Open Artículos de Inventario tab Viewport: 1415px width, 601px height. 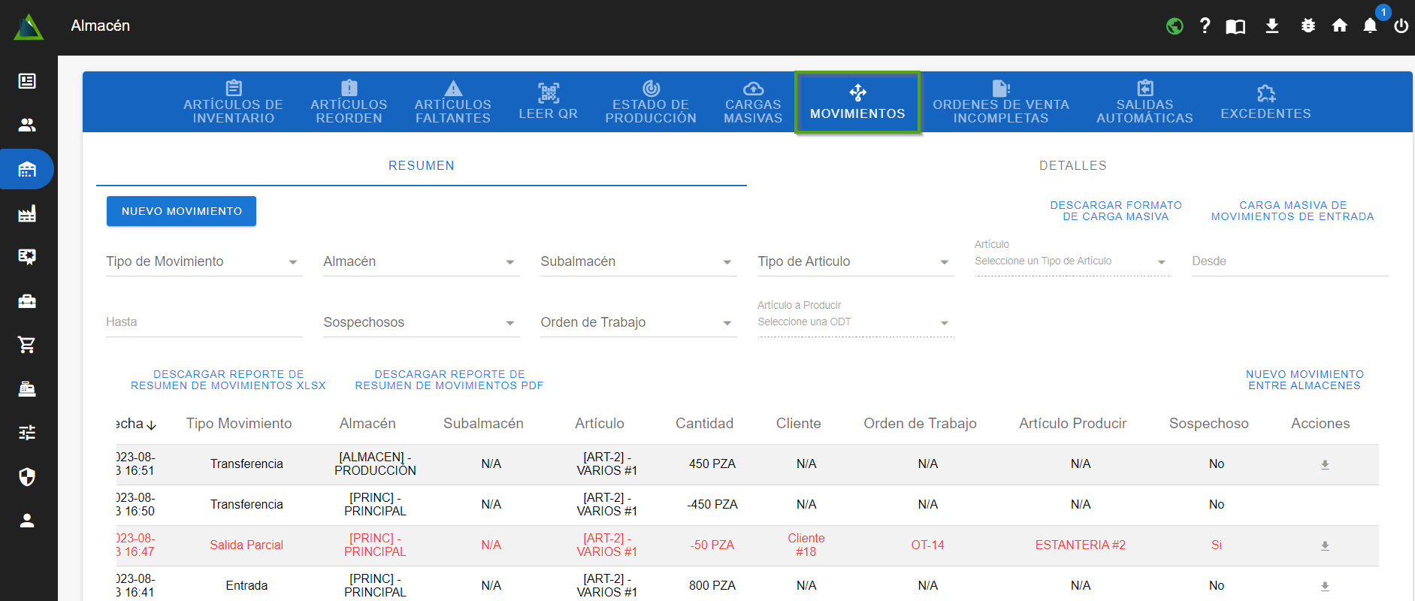pos(233,102)
